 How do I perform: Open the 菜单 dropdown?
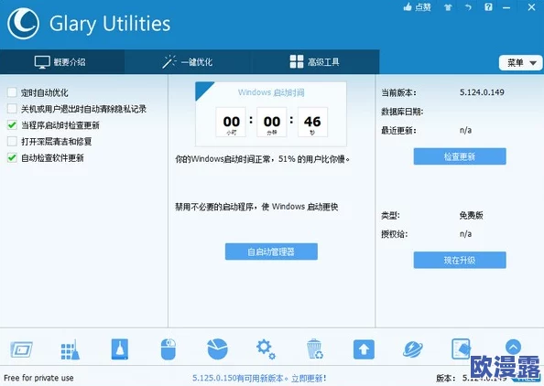coord(521,63)
